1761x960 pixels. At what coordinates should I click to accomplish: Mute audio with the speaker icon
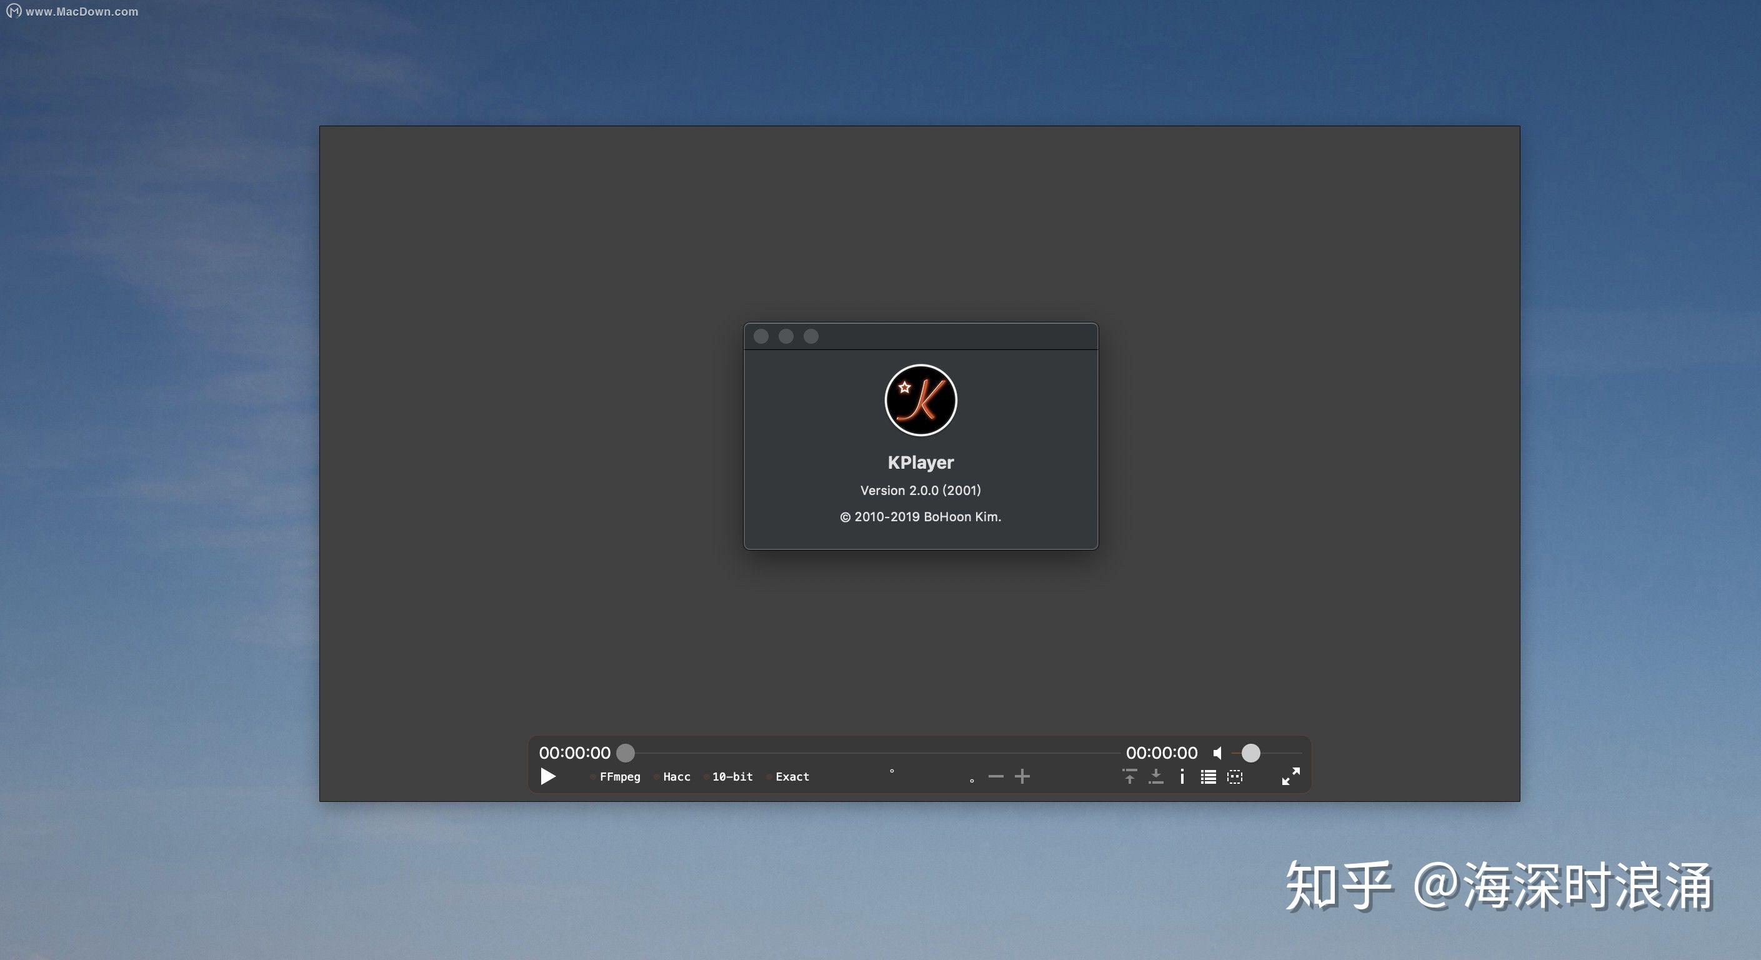tap(1217, 753)
